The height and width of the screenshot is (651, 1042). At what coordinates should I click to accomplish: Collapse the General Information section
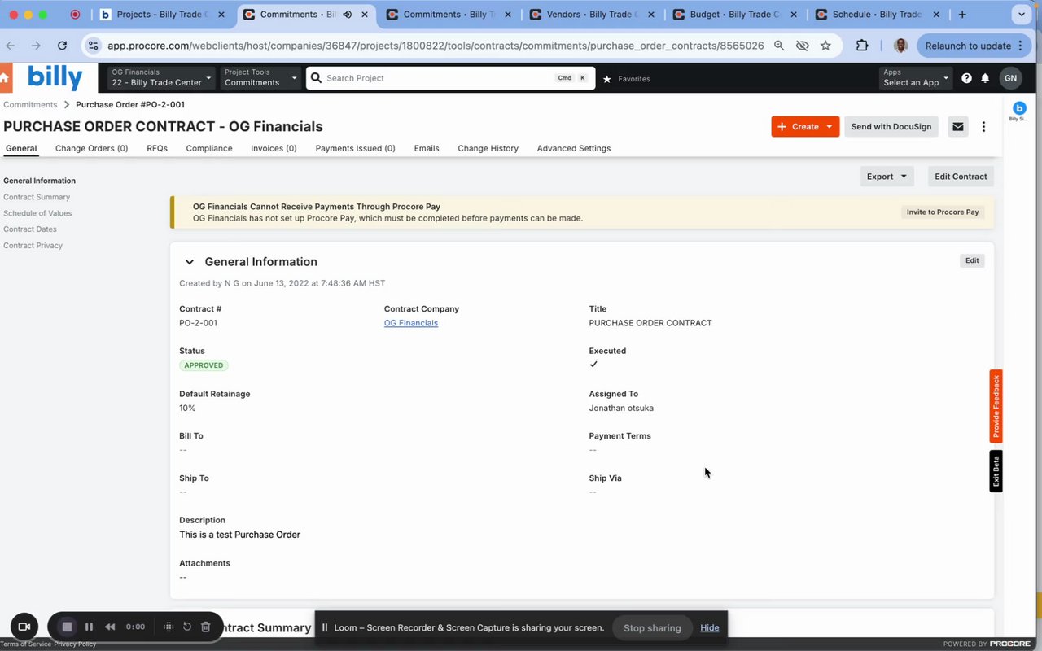[x=190, y=262]
